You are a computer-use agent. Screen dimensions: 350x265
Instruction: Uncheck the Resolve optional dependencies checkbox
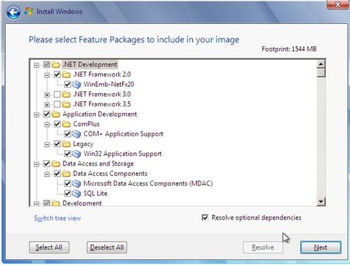pos(205,218)
